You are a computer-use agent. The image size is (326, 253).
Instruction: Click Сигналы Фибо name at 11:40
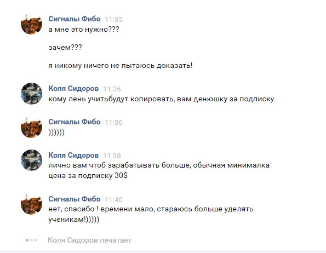pyautogui.click(x=75, y=199)
